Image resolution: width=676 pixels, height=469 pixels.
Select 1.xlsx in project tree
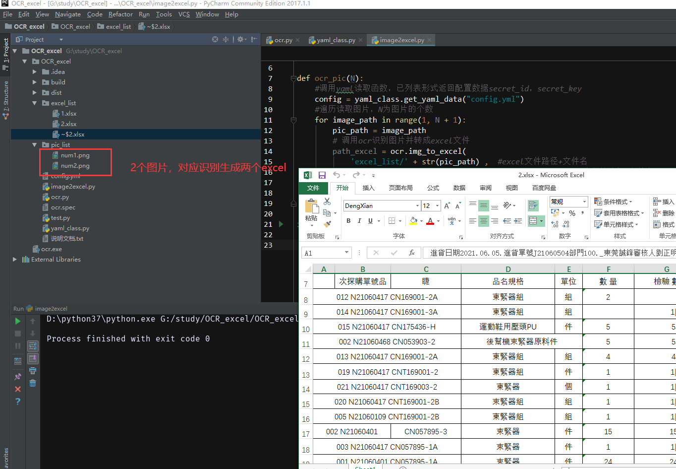click(x=68, y=114)
